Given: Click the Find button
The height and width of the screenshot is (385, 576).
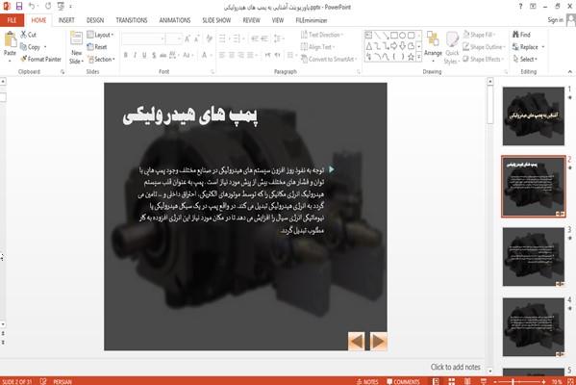Looking at the screenshot, I should 521,35.
